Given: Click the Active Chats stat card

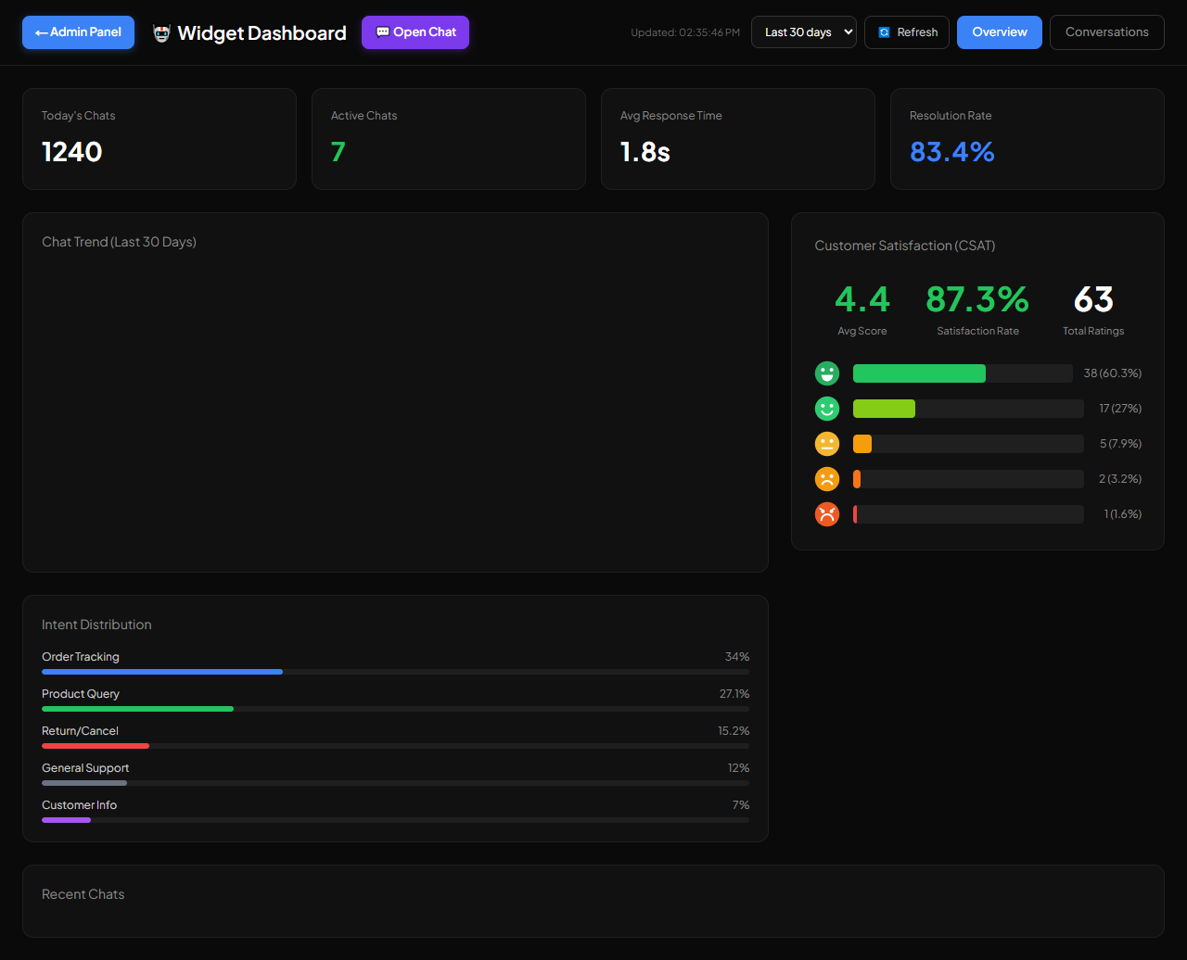Looking at the screenshot, I should [449, 139].
